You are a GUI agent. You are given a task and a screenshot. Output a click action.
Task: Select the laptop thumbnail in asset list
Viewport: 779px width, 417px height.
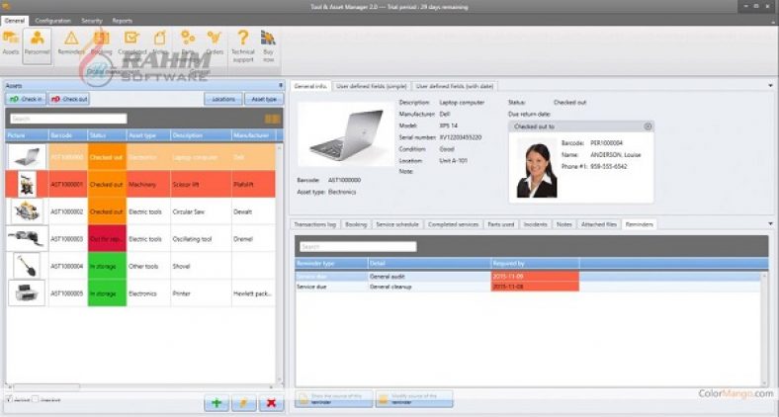(27, 157)
